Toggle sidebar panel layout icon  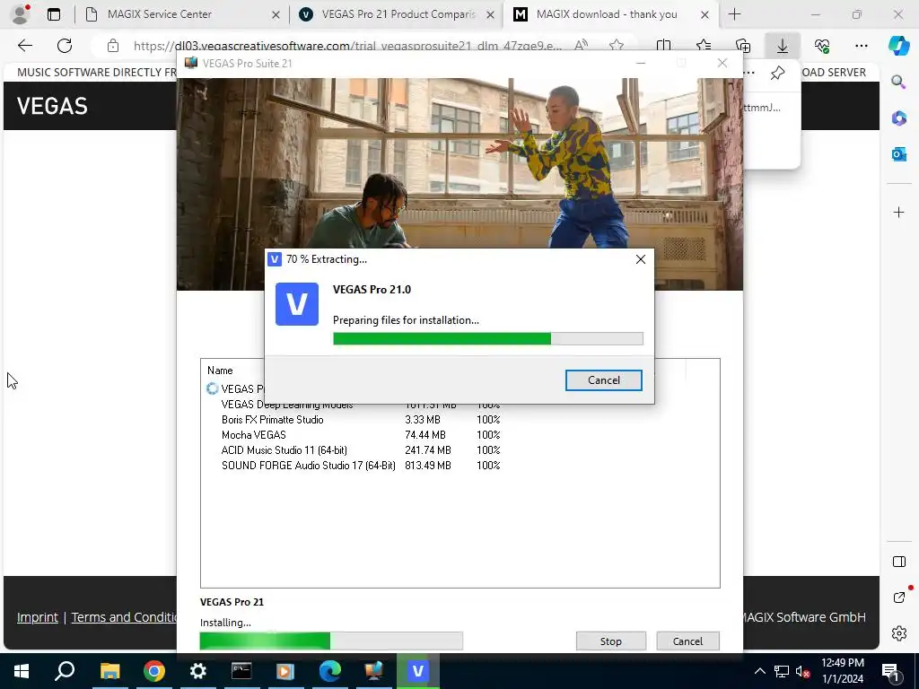pyautogui.click(x=898, y=562)
